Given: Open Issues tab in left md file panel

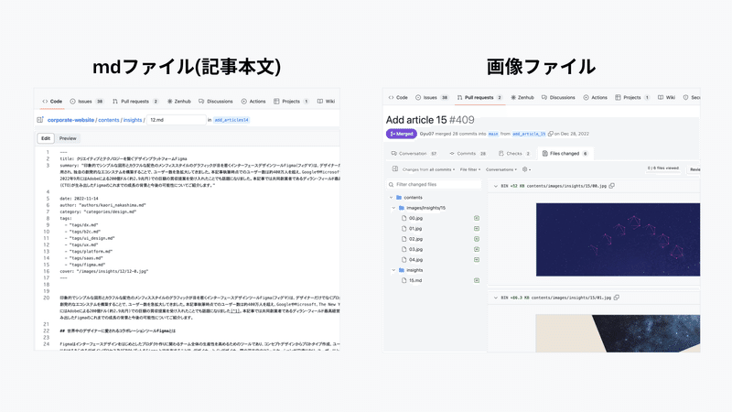Looking at the screenshot, I should click(87, 102).
